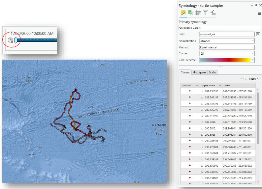The height and width of the screenshot is (189, 262).
Task: Click the Color scheme gradient ramp
Action: [225, 60]
